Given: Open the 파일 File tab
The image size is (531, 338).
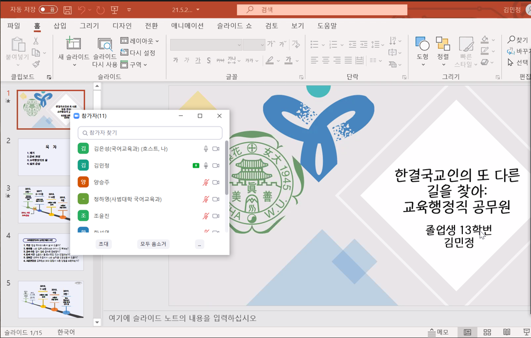Looking at the screenshot, I should (x=14, y=26).
